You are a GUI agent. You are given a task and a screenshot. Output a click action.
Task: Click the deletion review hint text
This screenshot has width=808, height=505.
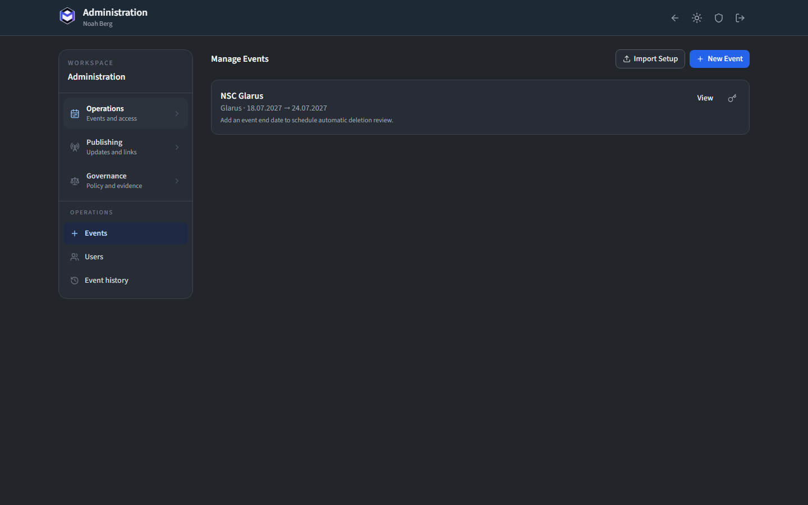[x=307, y=120]
